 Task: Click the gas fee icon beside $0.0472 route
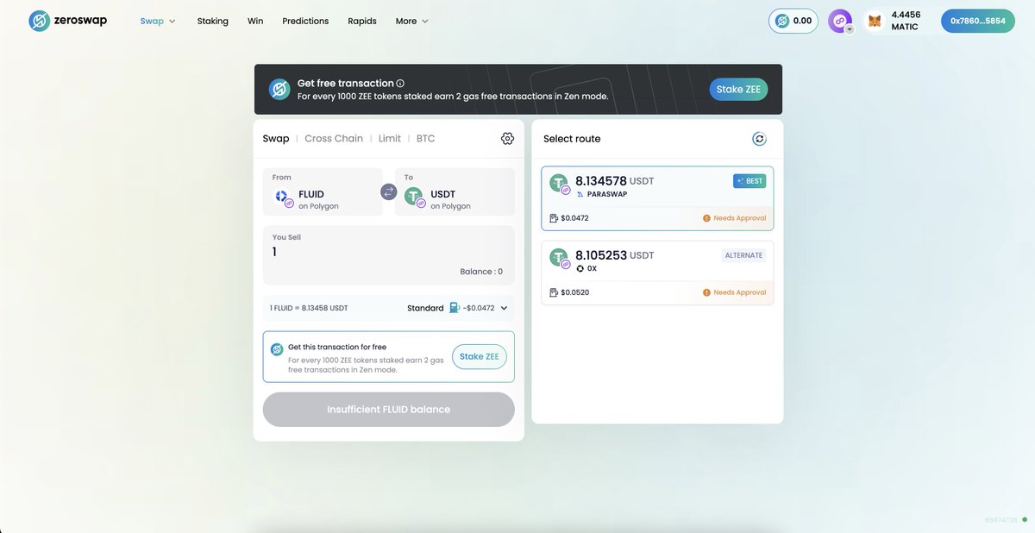coord(554,218)
